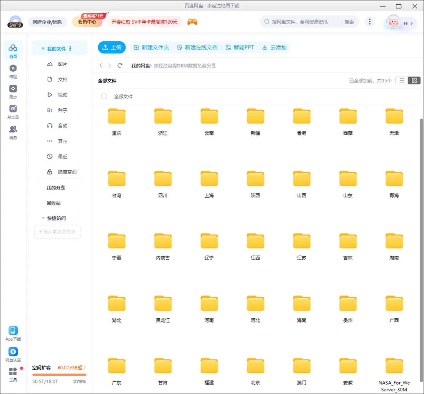The height and width of the screenshot is (394, 424).
Task: Switch to grid thumbnail view
Action: click(x=414, y=80)
